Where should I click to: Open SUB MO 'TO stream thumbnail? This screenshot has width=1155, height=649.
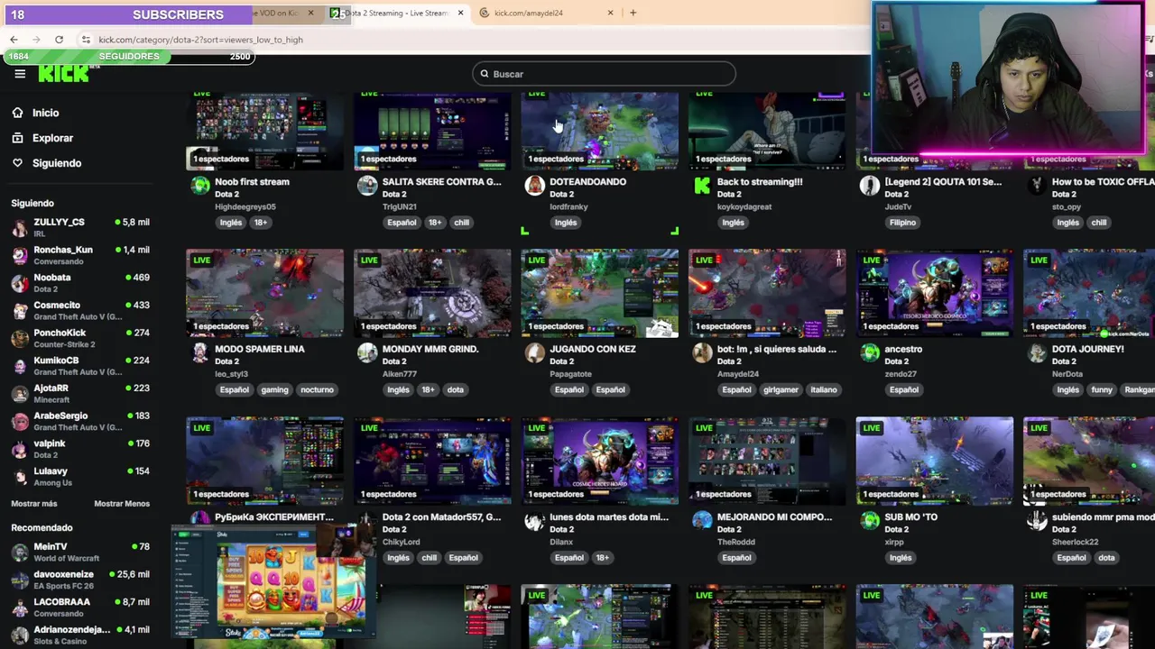pos(934,461)
